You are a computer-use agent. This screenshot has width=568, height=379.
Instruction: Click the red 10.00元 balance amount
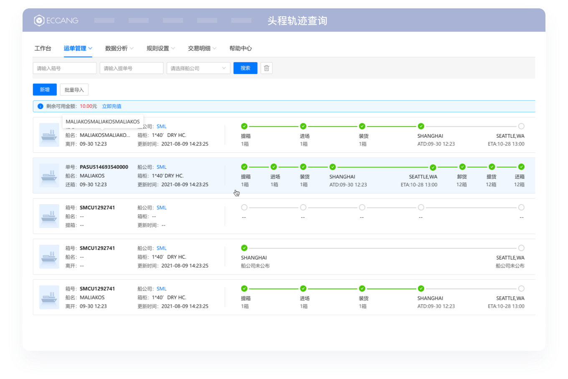[89, 106]
